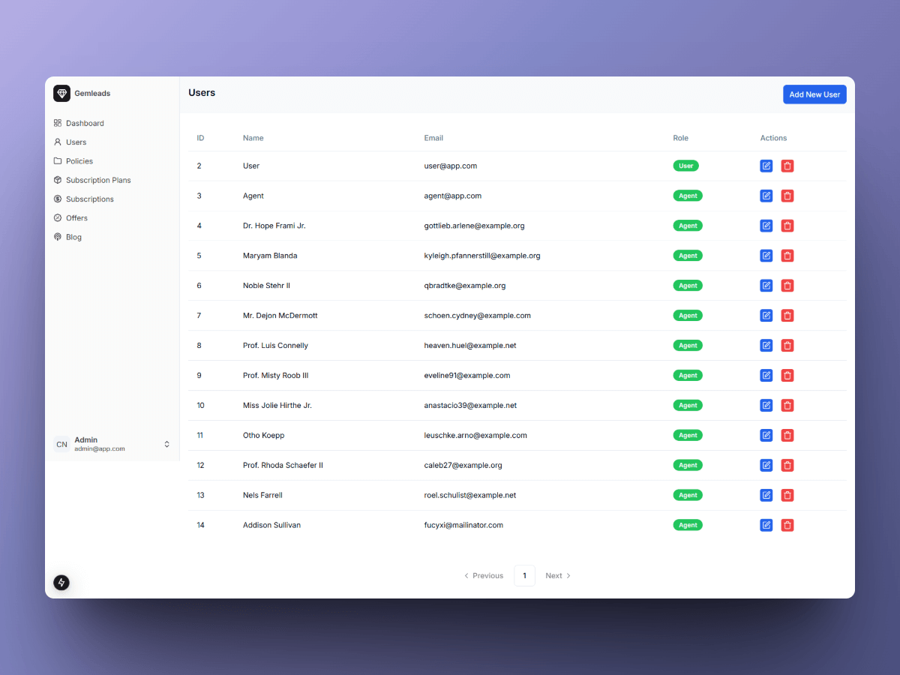Edit Miss Jolie Hirthe Jr.
Screen dimensions: 900x675
tap(766, 406)
